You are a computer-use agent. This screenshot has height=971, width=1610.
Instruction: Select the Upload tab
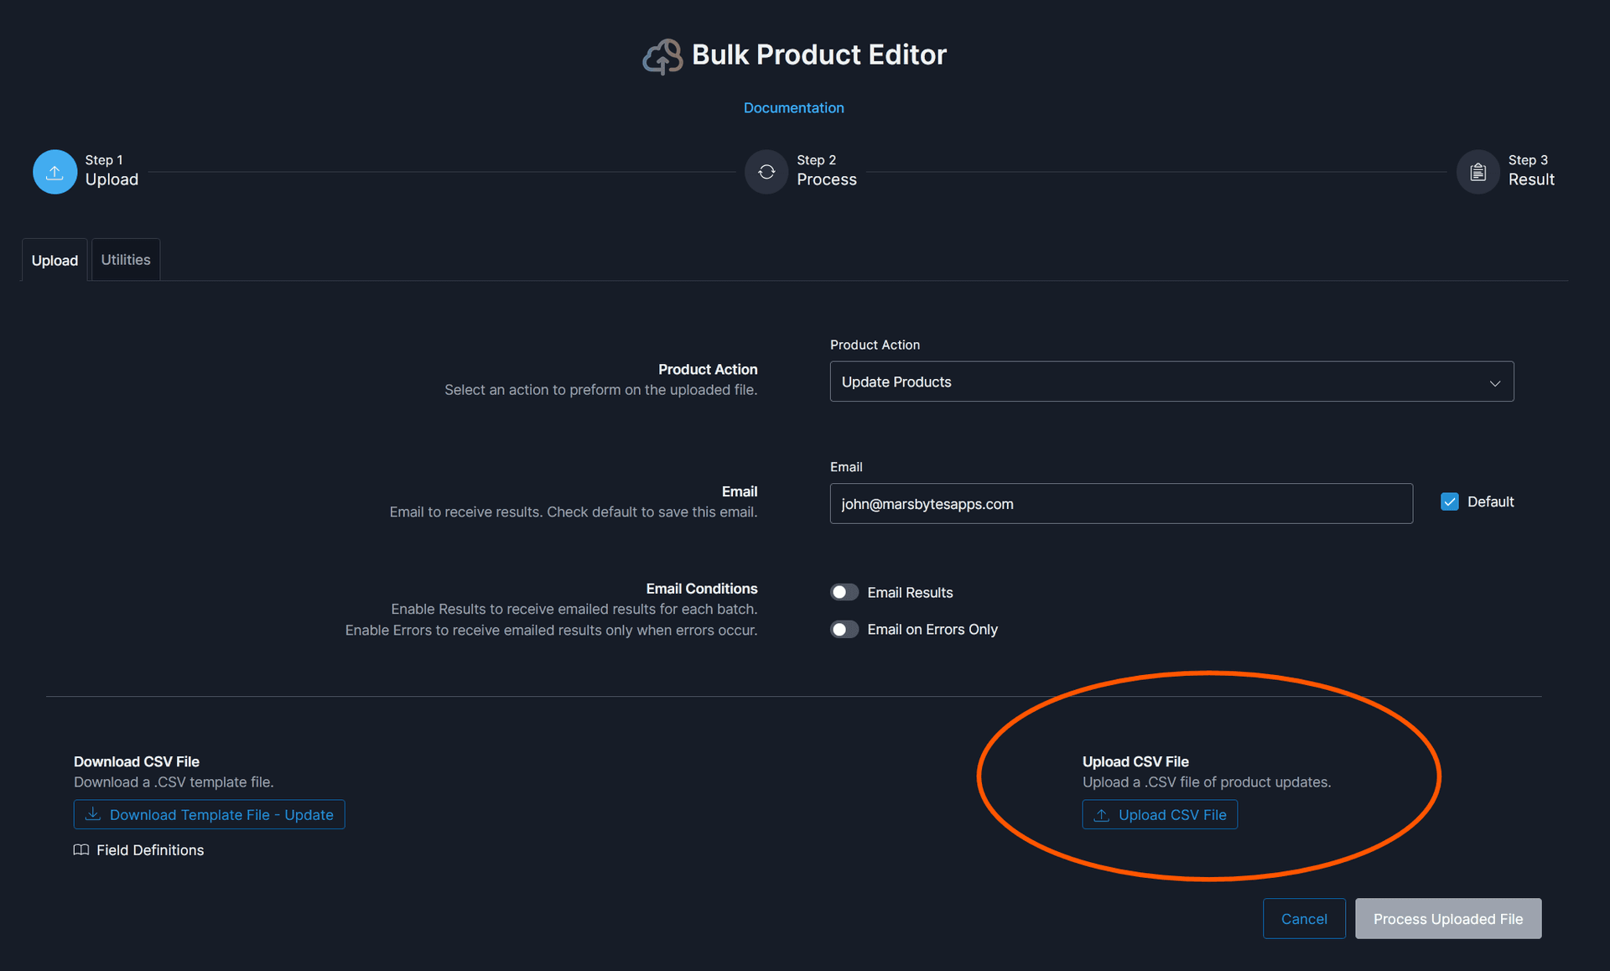point(55,261)
